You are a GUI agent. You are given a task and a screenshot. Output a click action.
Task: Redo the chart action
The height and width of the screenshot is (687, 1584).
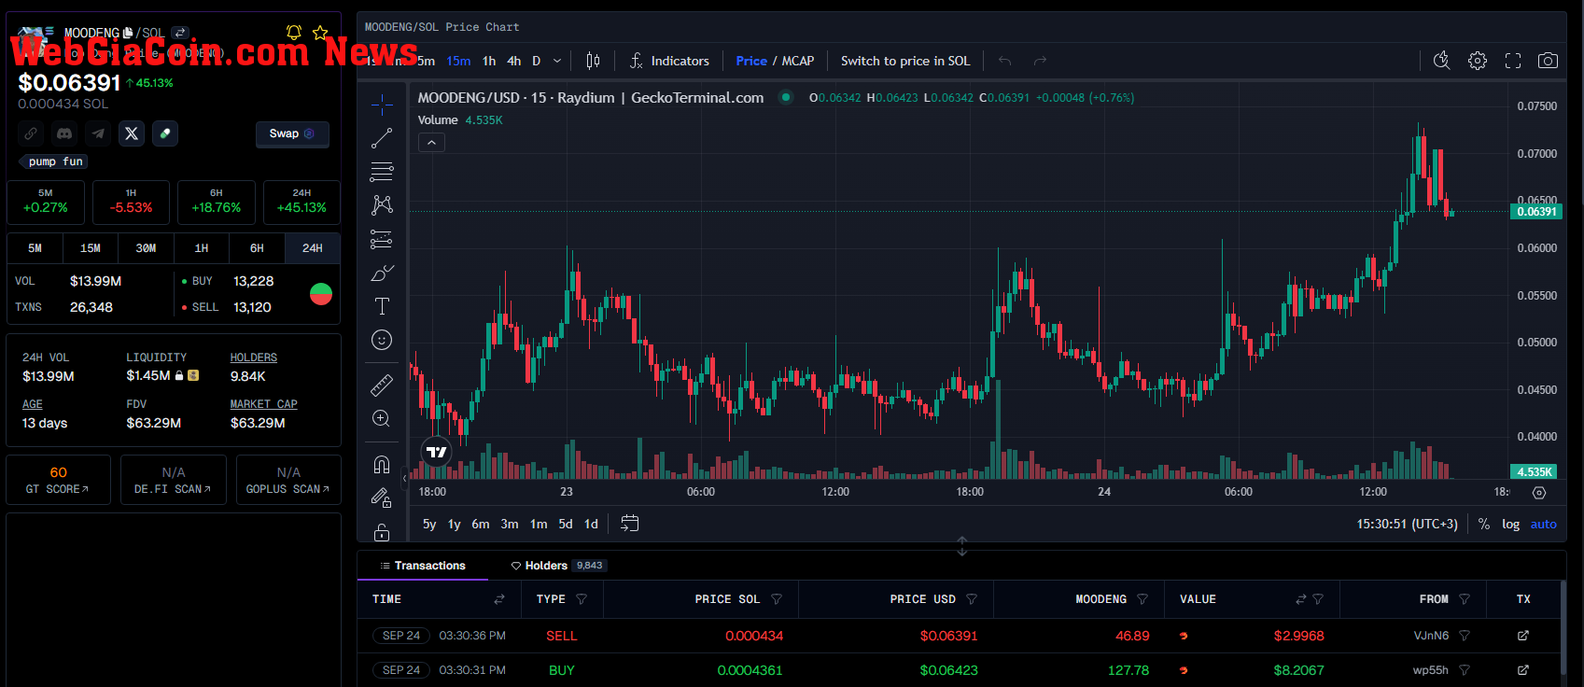click(1040, 61)
